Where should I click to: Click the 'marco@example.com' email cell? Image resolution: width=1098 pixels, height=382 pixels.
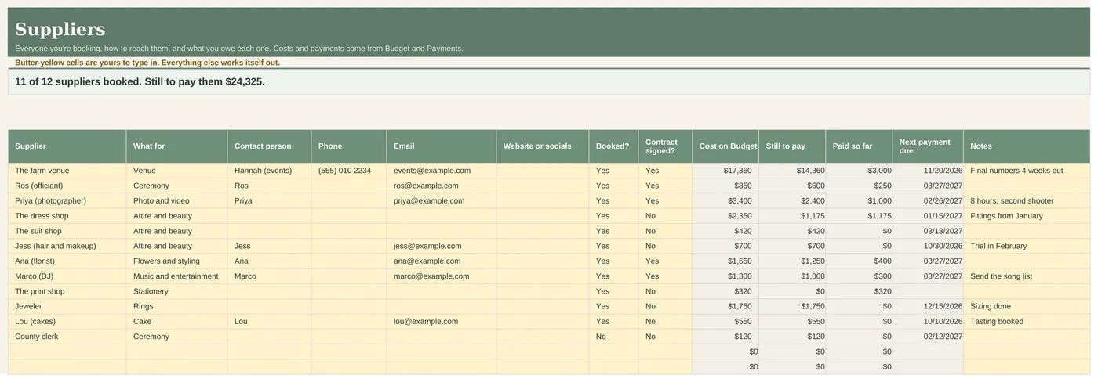442,276
